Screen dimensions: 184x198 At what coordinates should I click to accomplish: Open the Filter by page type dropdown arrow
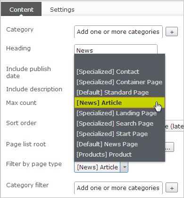point(124,167)
